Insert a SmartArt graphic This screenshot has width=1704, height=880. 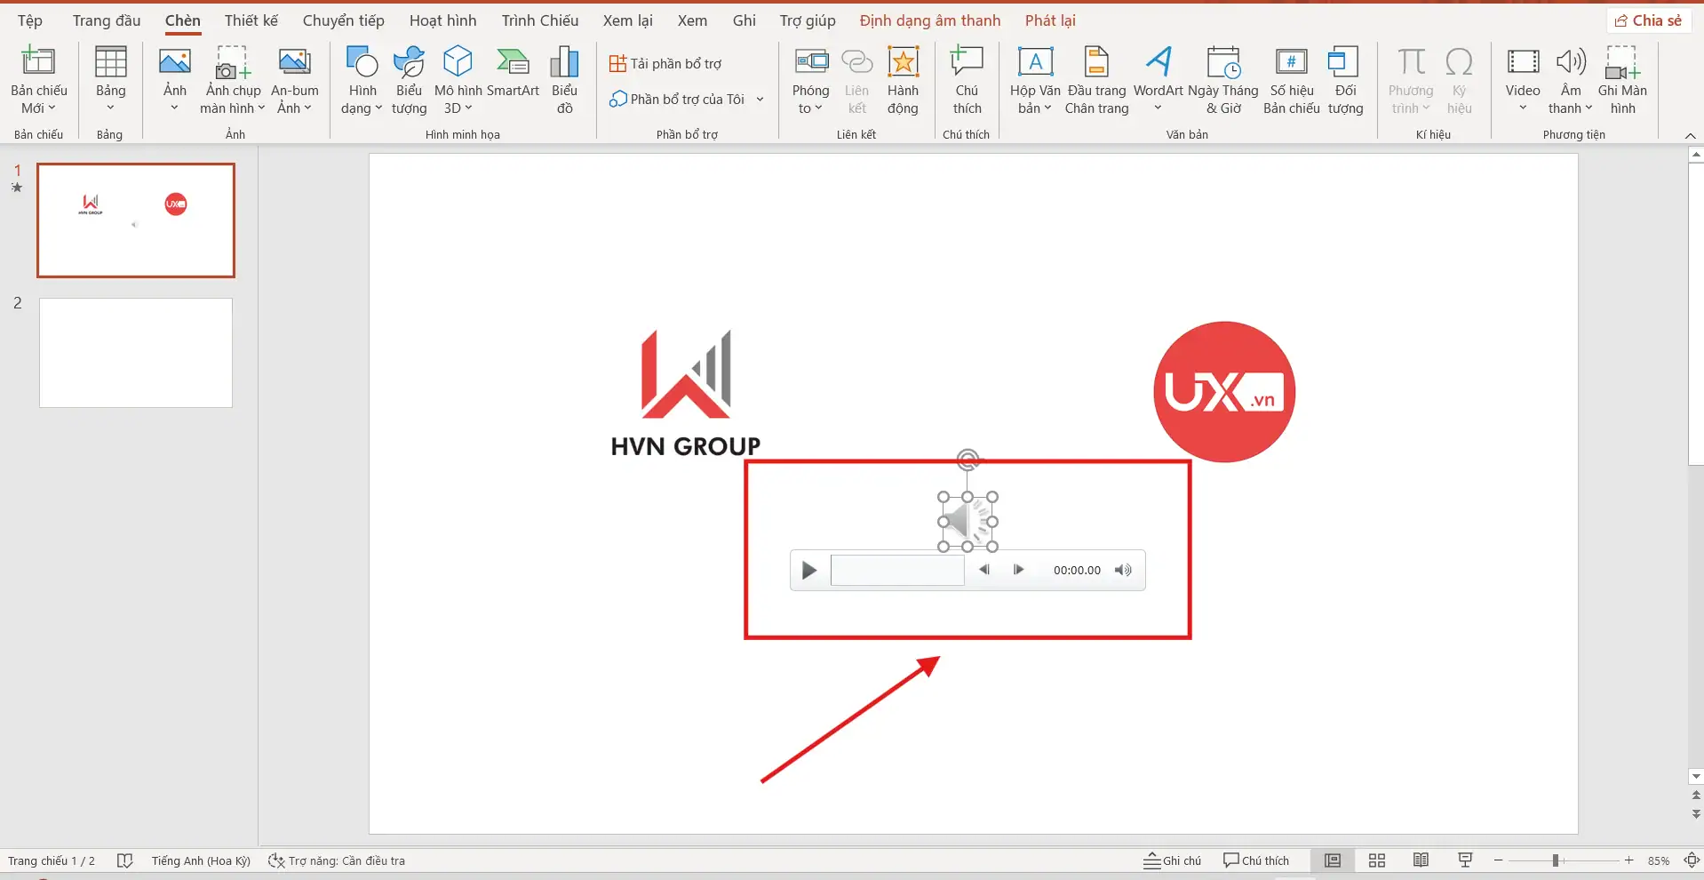point(512,80)
